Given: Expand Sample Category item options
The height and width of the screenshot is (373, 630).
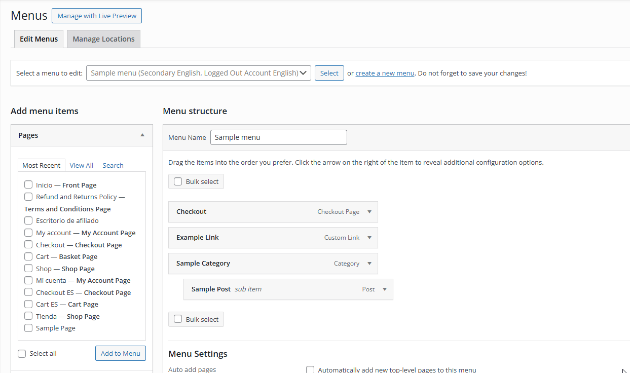Looking at the screenshot, I should point(369,264).
